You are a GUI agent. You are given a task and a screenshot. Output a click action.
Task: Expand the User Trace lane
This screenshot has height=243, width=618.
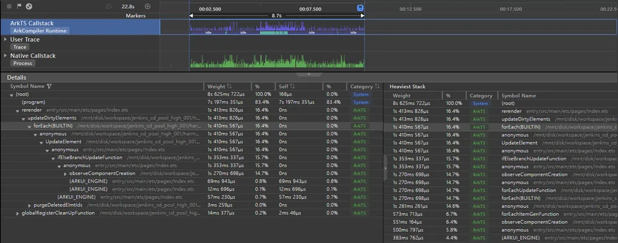[x=6, y=39]
